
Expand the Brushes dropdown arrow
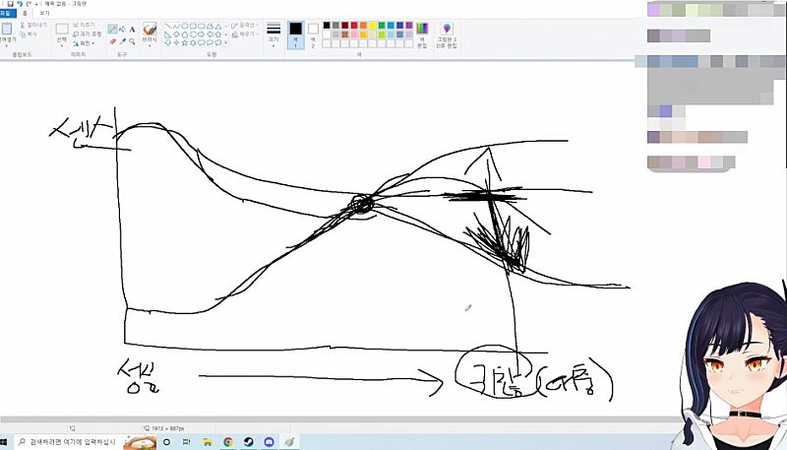pyautogui.click(x=150, y=45)
